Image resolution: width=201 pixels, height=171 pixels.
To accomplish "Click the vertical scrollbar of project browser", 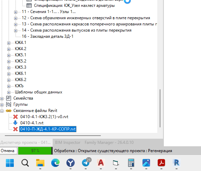I will (x=160, y=108).
